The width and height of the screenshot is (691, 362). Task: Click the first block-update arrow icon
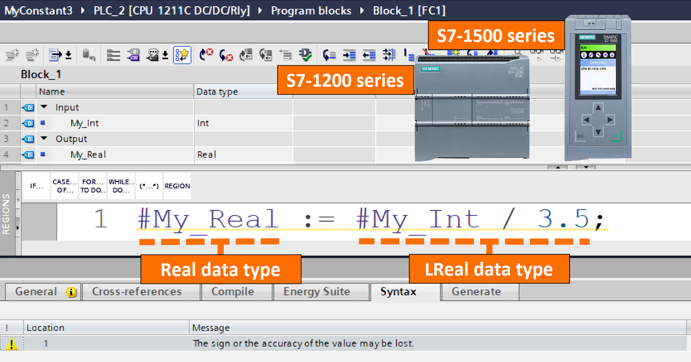point(246,55)
